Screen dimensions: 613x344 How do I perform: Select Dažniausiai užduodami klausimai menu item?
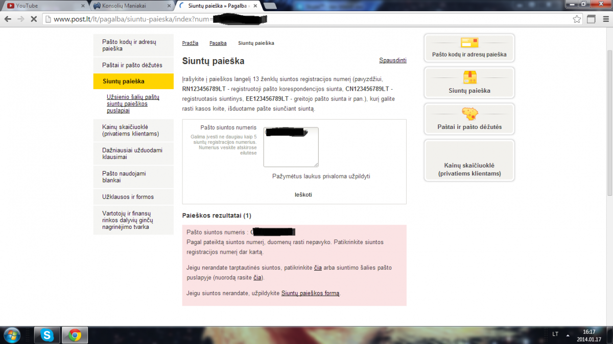coord(133,154)
